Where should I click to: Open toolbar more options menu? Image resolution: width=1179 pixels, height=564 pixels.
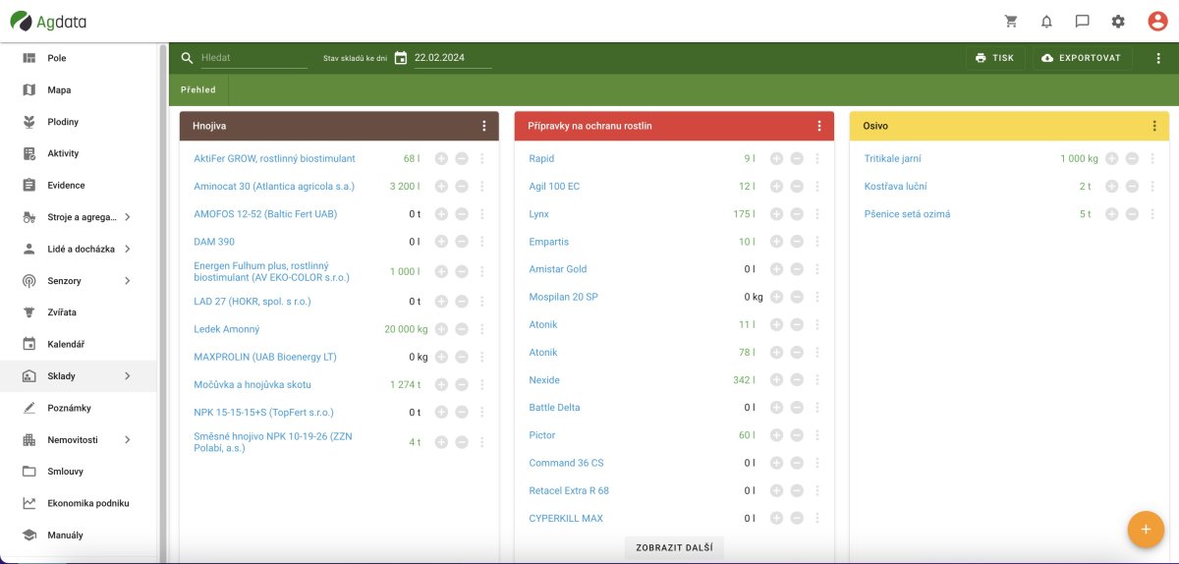tap(1158, 58)
